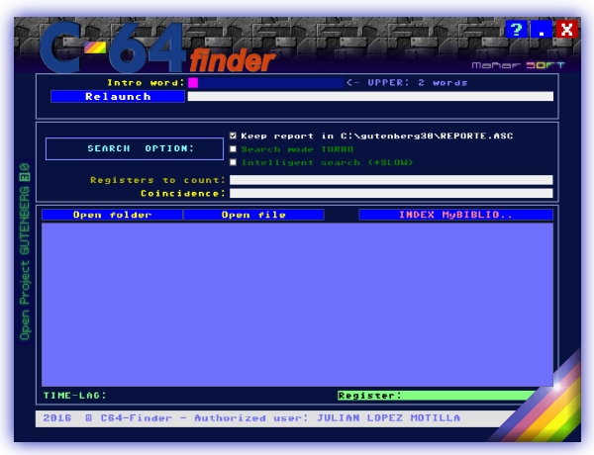Click the Open folder button

(x=112, y=215)
